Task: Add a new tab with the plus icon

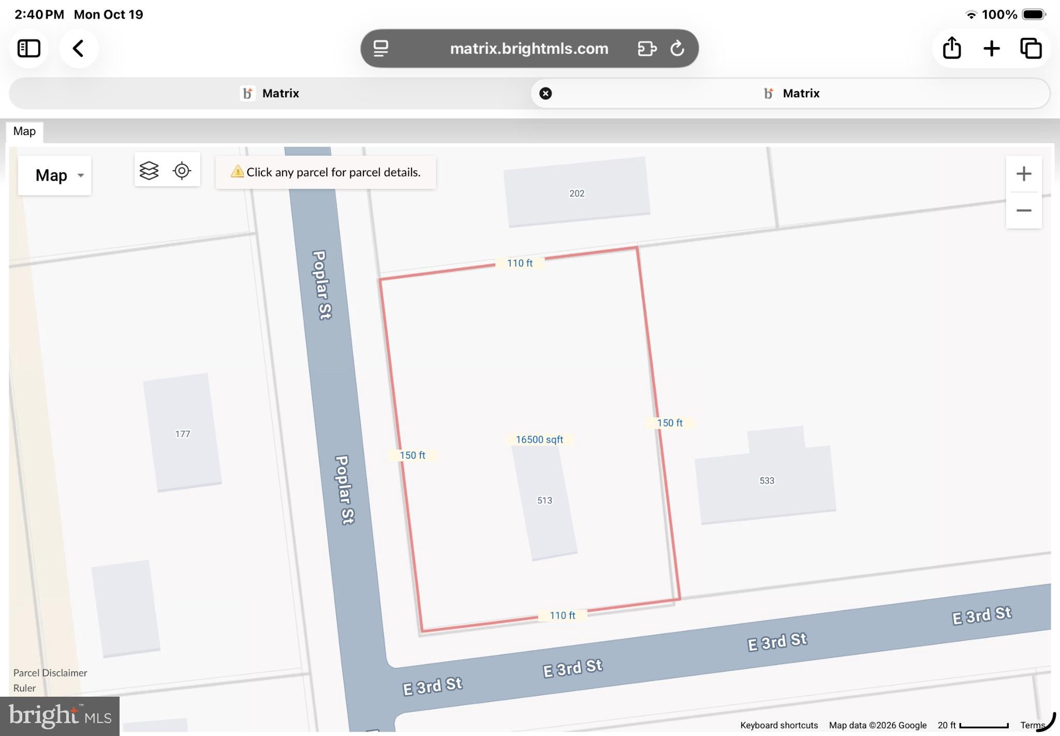Action: pyautogui.click(x=992, y=49)
